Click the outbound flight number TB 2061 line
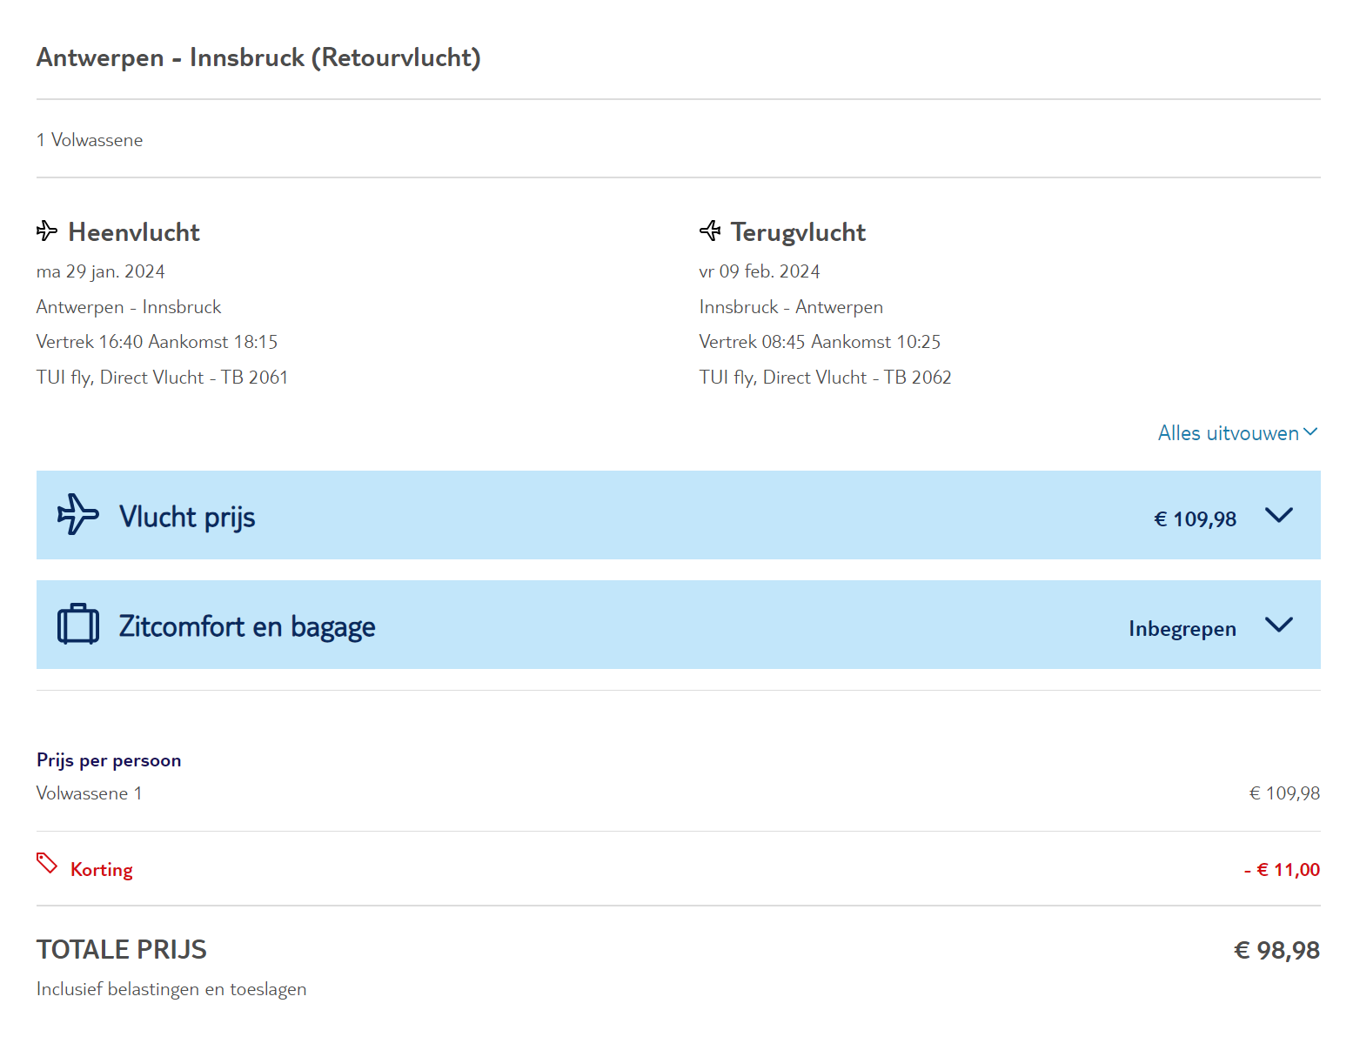The height and width of the screenshot is (1050, 1353). (162, 378)
